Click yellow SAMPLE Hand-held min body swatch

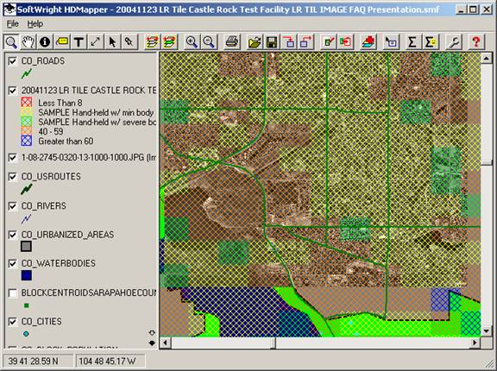tap(27, 112)
